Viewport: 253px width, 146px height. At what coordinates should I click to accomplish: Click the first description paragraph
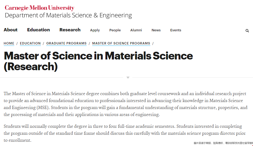[126, 104]
